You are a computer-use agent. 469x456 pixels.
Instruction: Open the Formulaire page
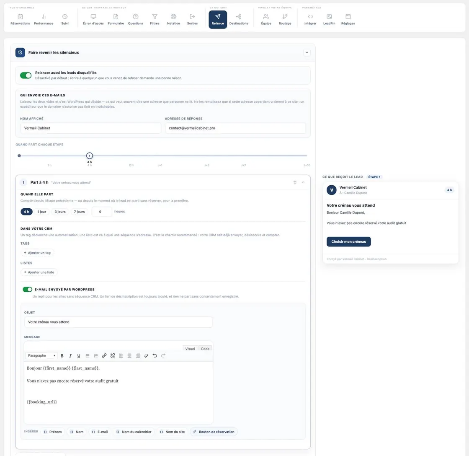[x=116, y=19]
